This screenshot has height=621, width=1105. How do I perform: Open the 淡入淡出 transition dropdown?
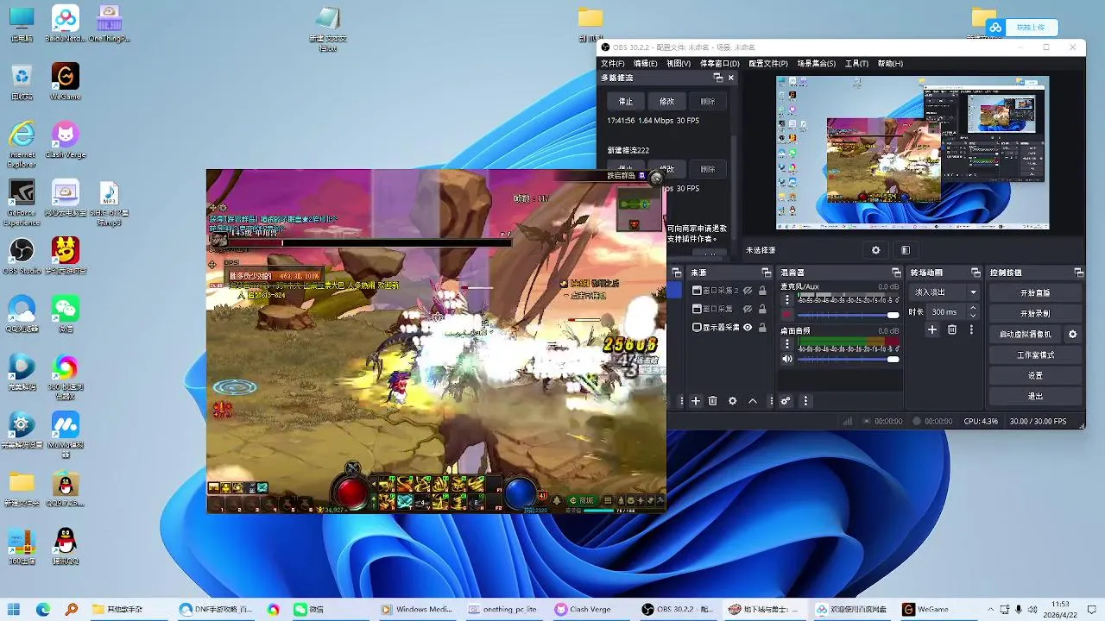click(x=946, y=292)
